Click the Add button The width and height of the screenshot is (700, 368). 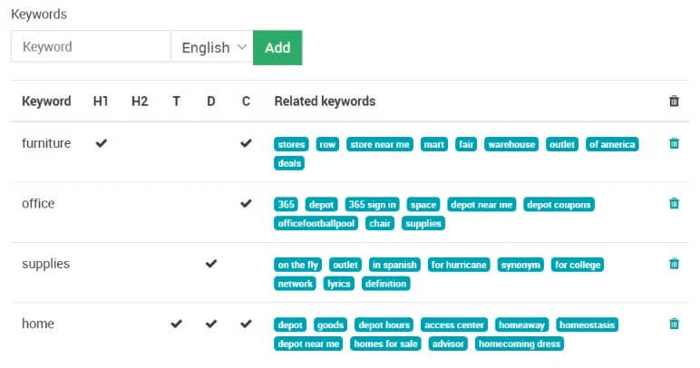click(x=277, y=48)
